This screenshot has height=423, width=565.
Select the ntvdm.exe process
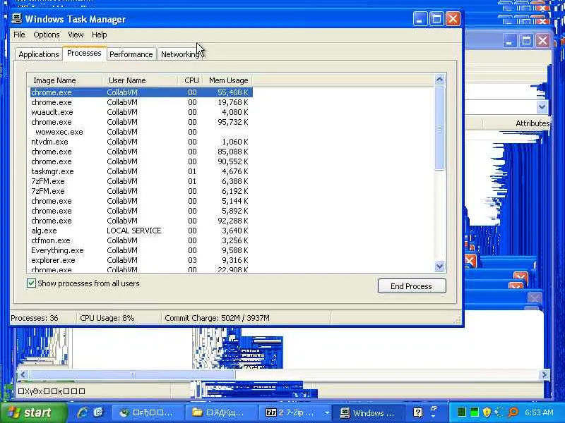pyautogui.click(x=141, y=142)
